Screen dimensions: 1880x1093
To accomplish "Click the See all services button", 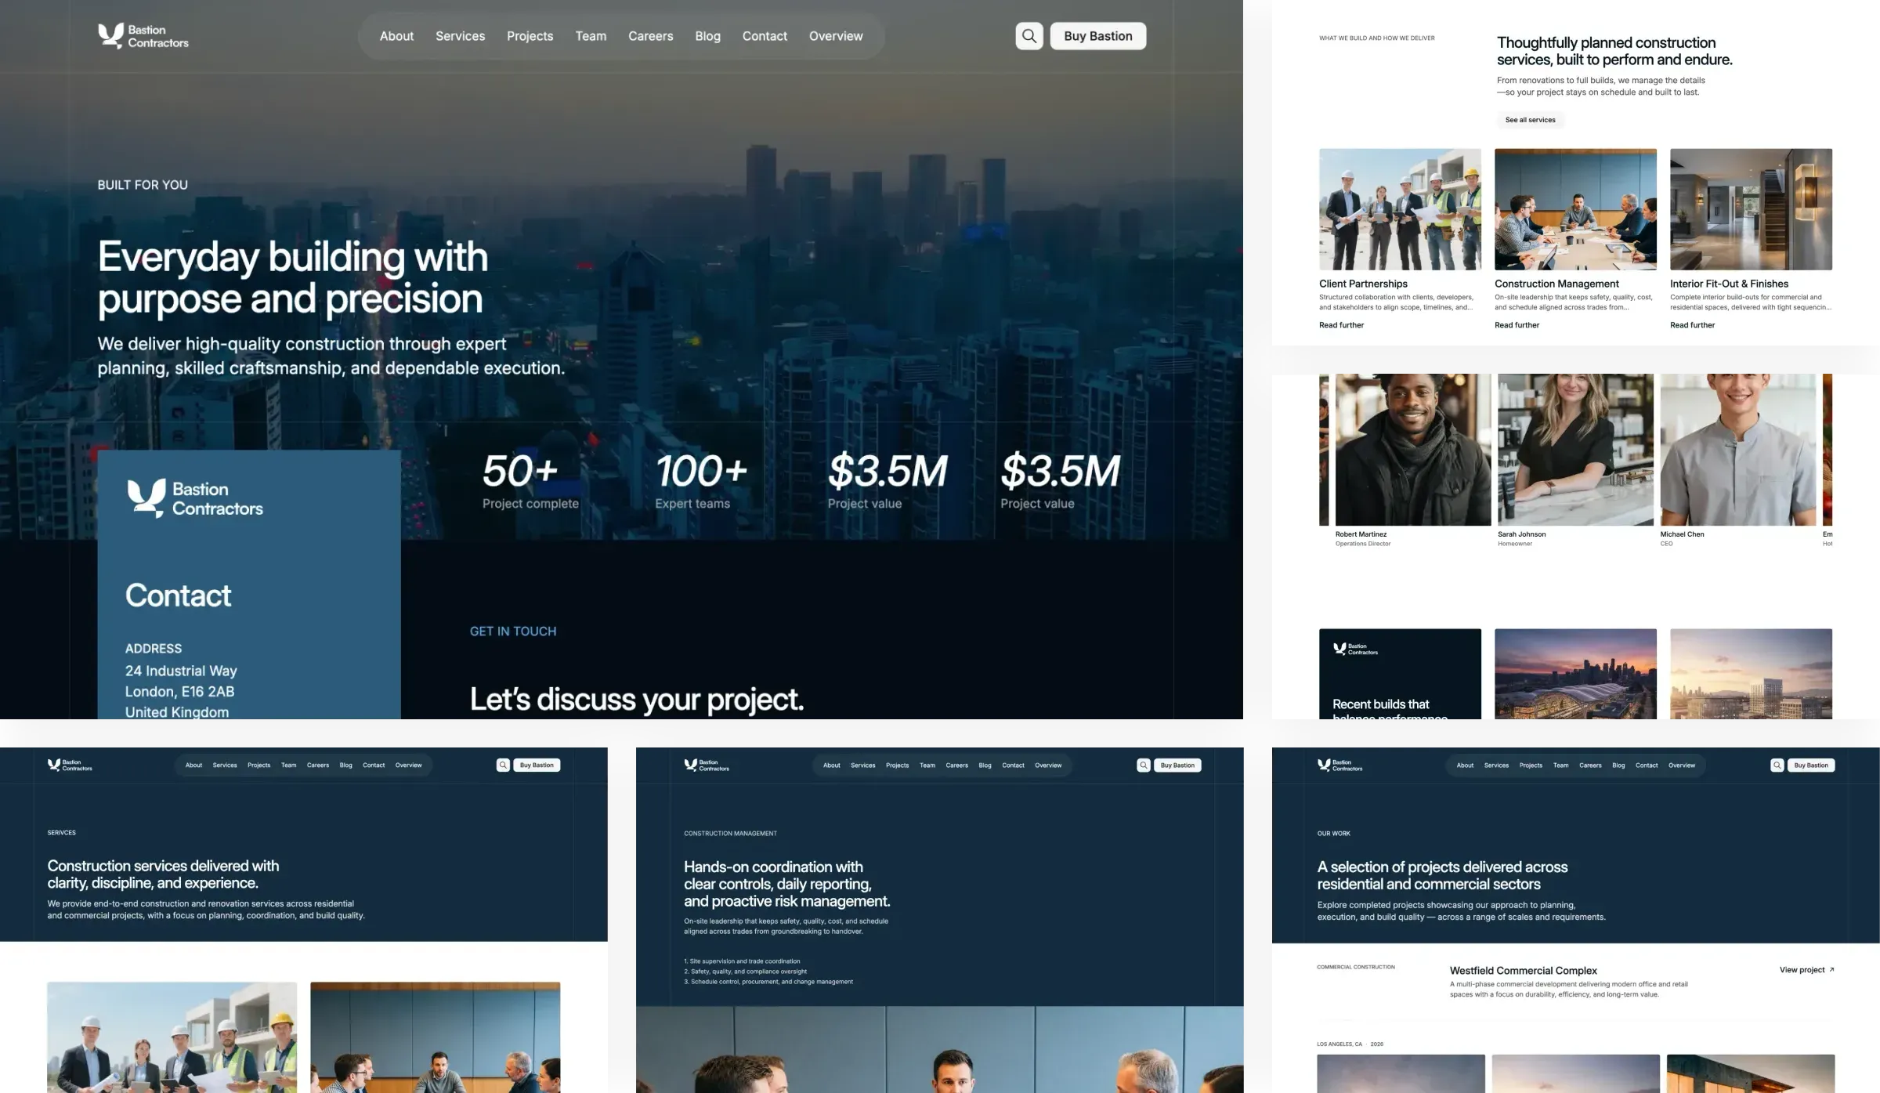I will click(x=1531, y=120).
